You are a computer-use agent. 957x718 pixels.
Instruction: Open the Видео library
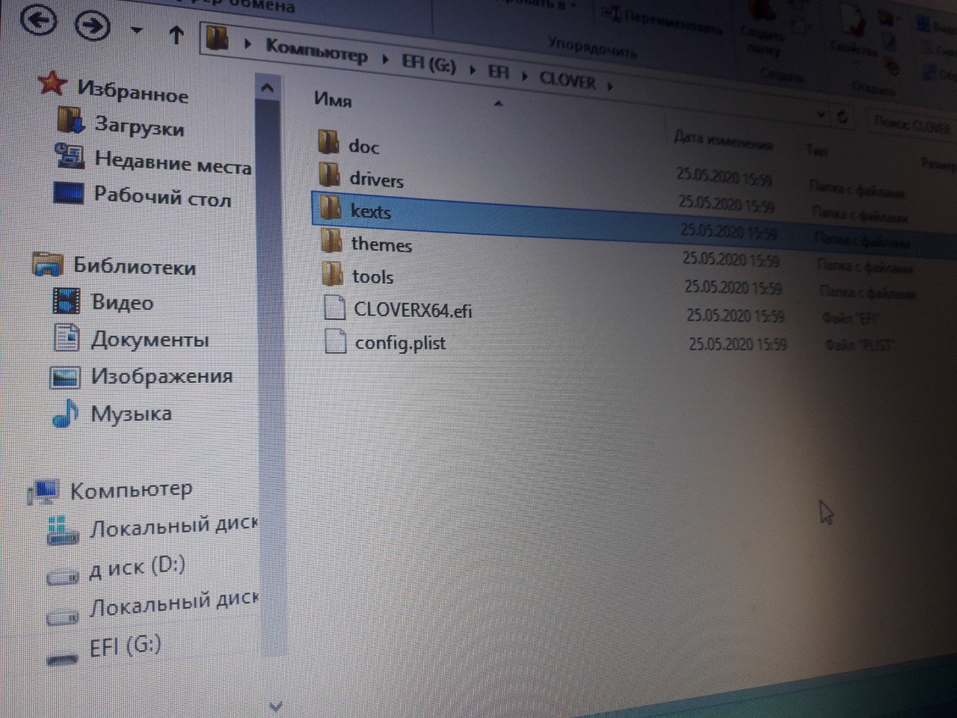tap(122, 302)
